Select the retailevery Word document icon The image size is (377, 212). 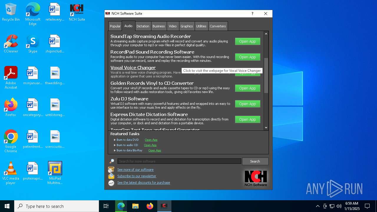55,12
